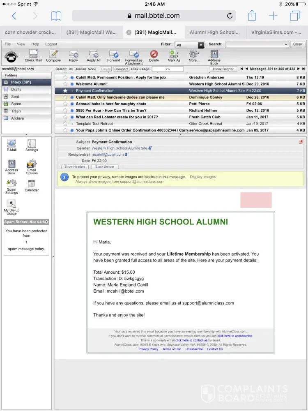Open the Mark As toolbar option
Screen dimensions: 308x411
coord(174,56)
